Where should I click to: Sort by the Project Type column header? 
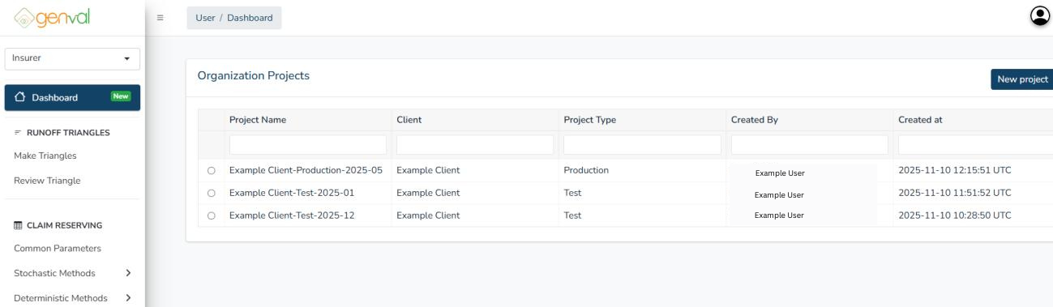coord(589,120)
